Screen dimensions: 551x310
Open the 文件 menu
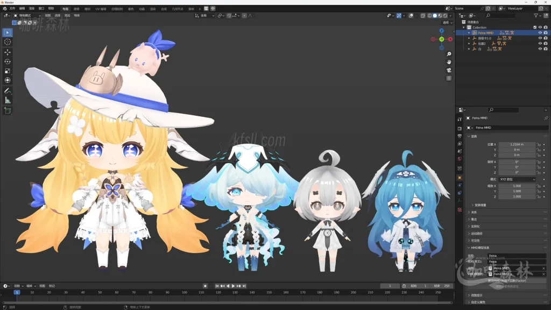click(13, 9)
